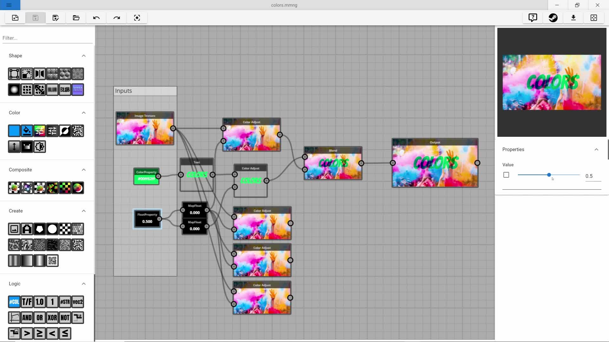
Task: Open a graph file via folder icon
Action: click(76, 18)
